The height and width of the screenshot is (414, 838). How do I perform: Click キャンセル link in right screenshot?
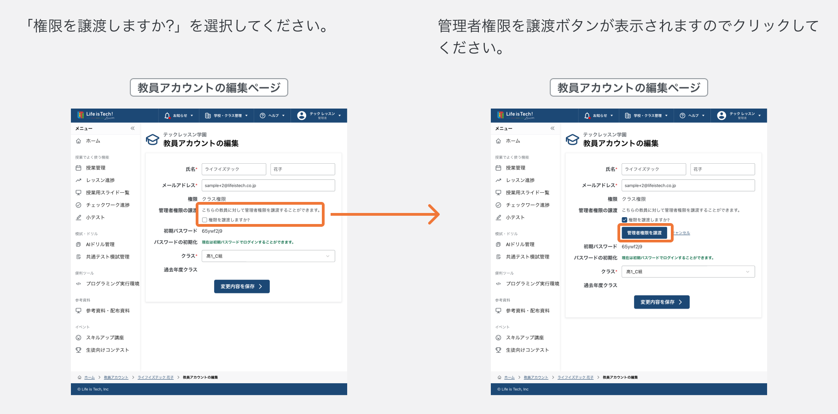click(681, 233)
